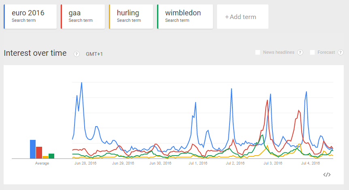
Task: Click the Jul 1, 2016 date label
Action: pos(198,163)
